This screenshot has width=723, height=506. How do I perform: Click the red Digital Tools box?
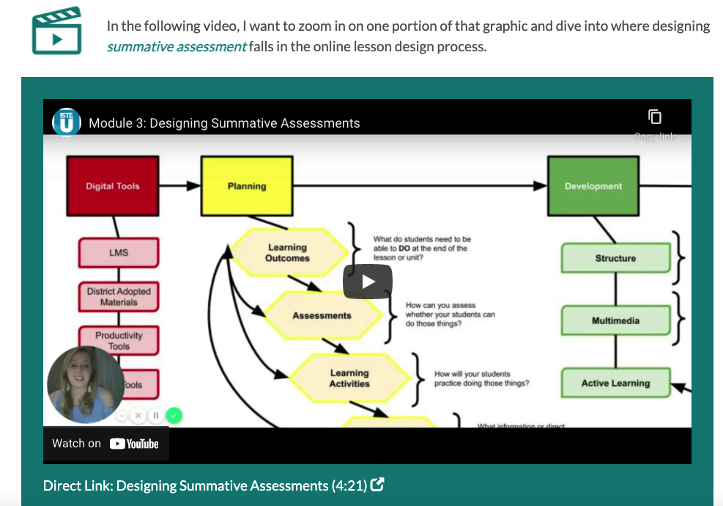pyautogui.click(x=113, y=186)
